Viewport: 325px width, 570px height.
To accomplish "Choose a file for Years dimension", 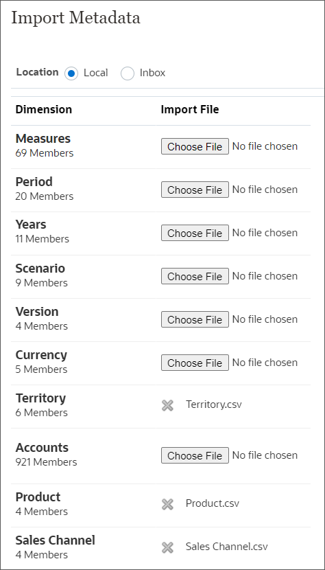I will pyautogui.click(x=195, y=233).
